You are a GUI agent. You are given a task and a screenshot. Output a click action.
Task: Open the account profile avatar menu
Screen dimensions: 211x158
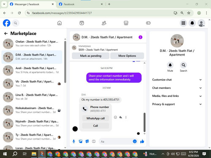click(x=201, y=23)
